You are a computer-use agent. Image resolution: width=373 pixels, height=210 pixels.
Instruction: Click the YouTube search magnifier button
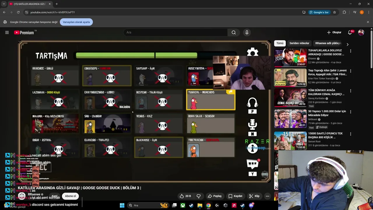(234, 32)
